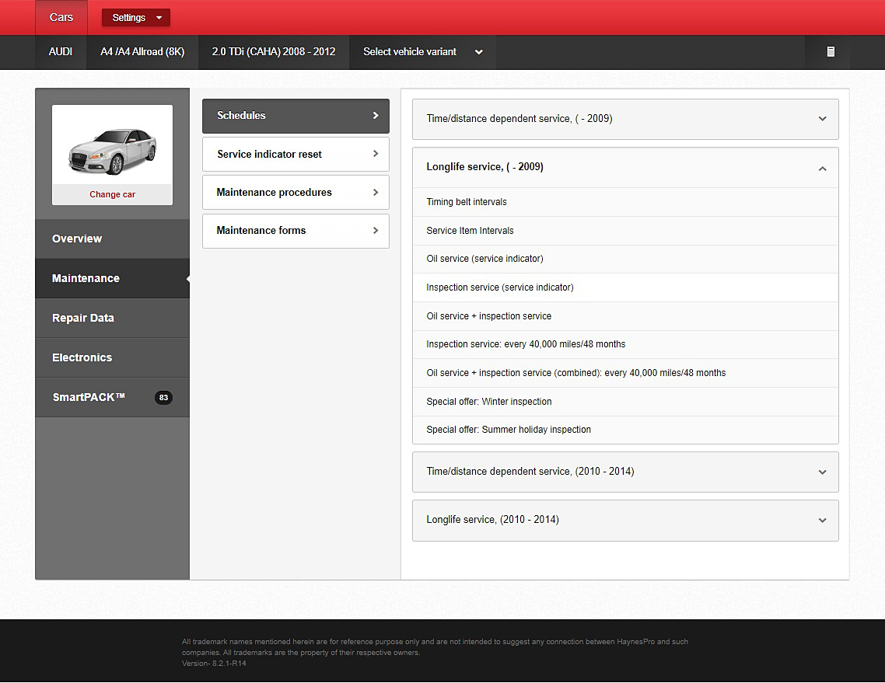Expand Time/distance dependent service (2010 - 2014)

click(822, 472)
